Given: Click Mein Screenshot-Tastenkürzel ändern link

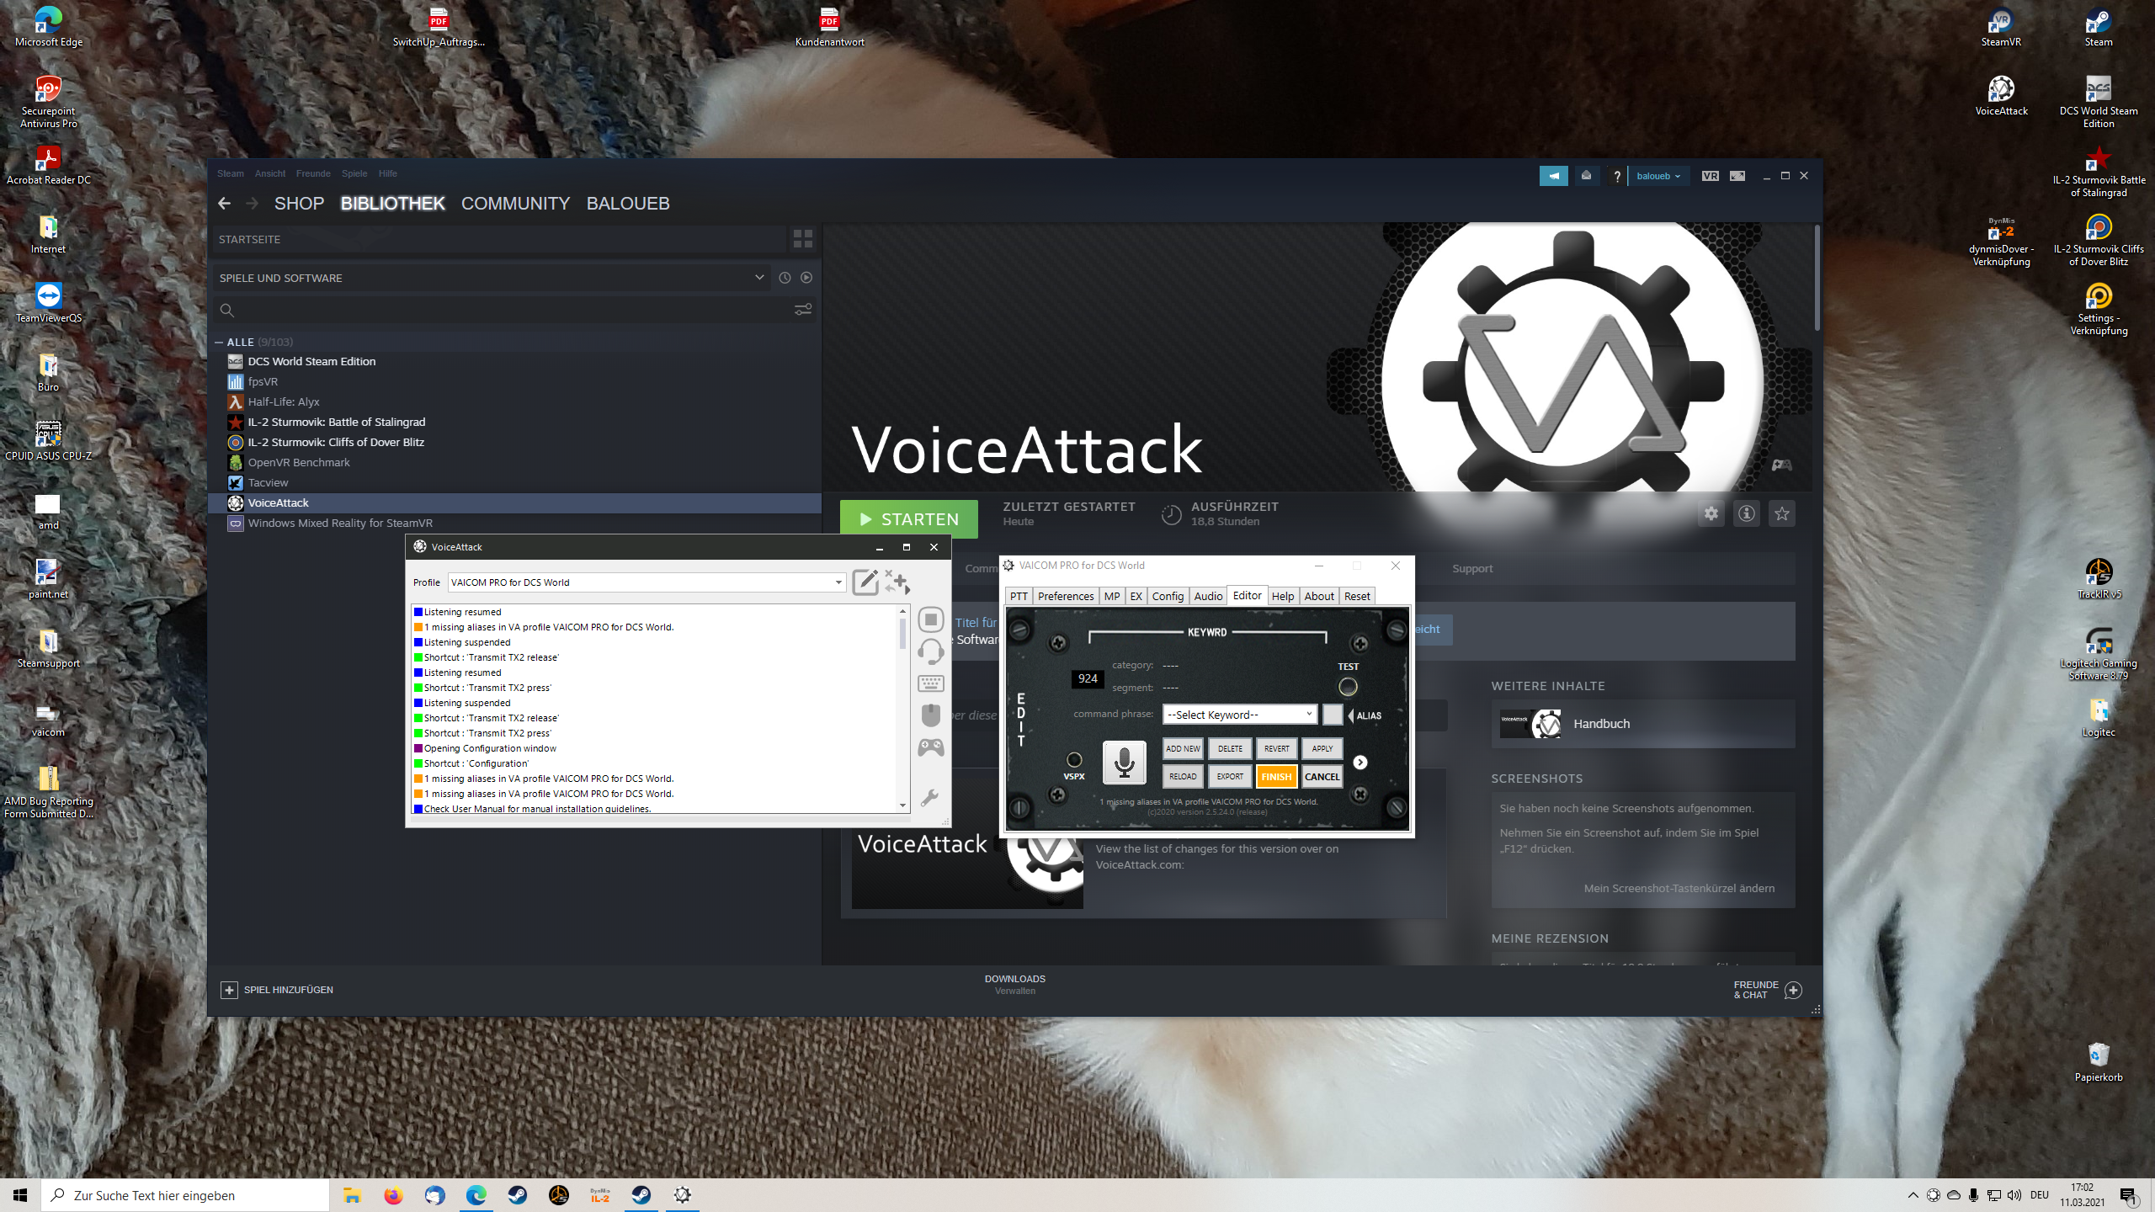Looking at the screenshot, I should pos(1679,888).
